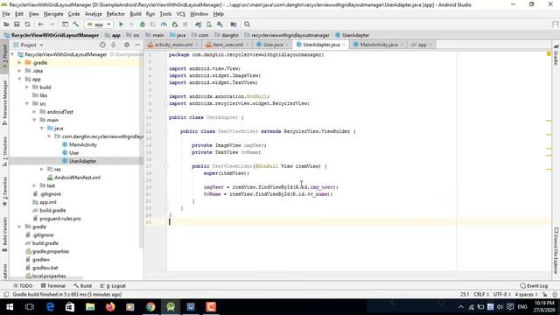Image resolution: width=560 pixels, height=315 pixels.
Task: Open the UTF-8 encoding selector
Action: pyautogui.click(x=501, y=295)
